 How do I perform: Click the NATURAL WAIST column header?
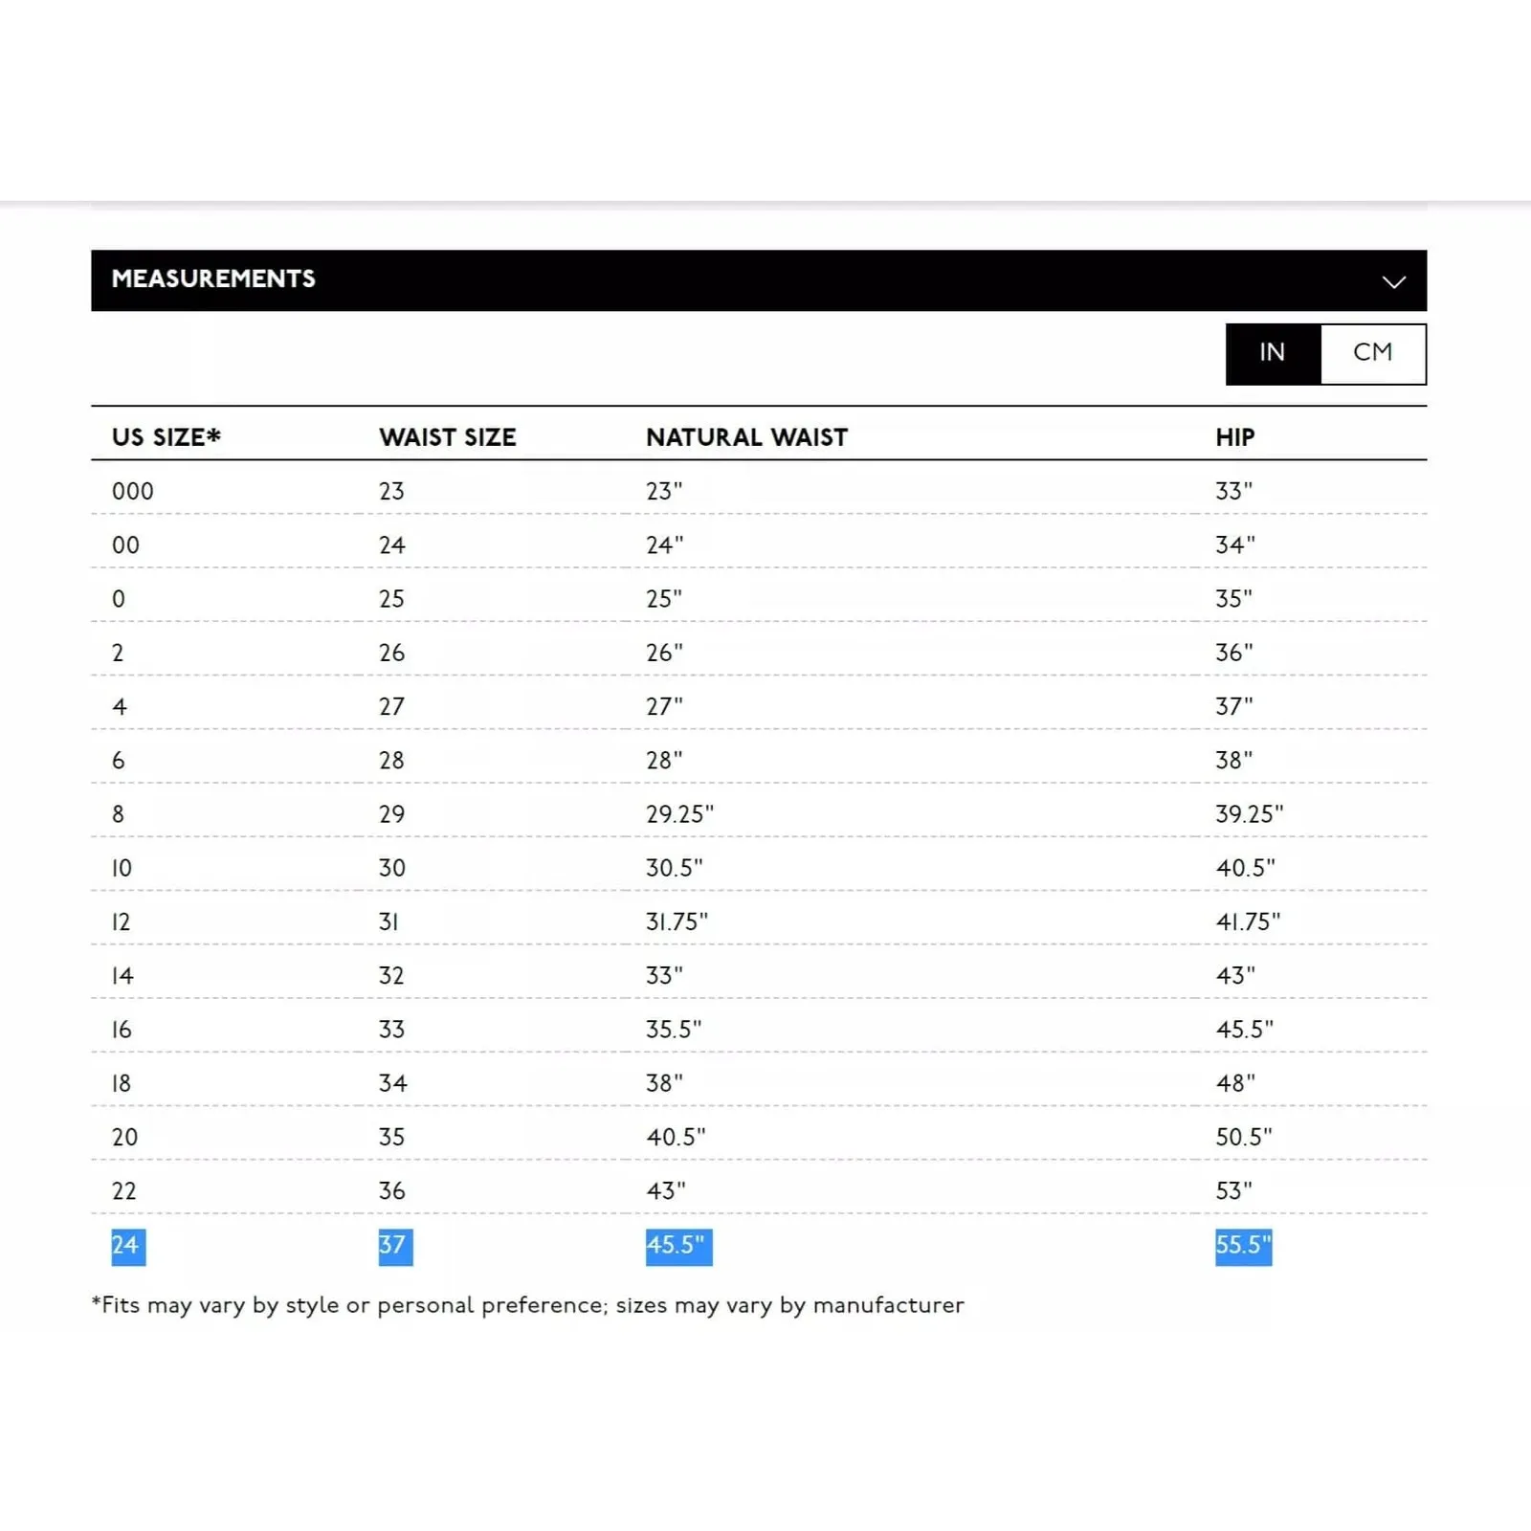(746, 437)
